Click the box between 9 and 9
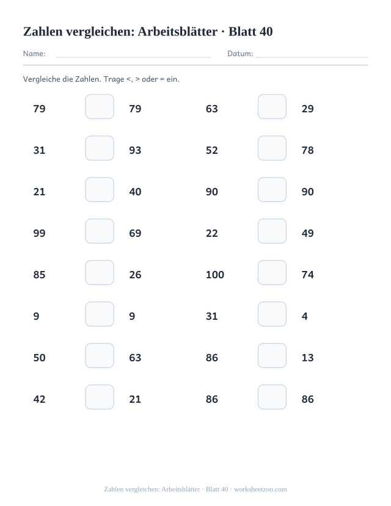The image size is (391, 506). 100,314
